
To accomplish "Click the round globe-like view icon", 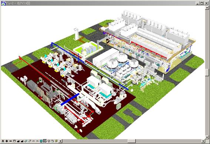I will [49, 141].
